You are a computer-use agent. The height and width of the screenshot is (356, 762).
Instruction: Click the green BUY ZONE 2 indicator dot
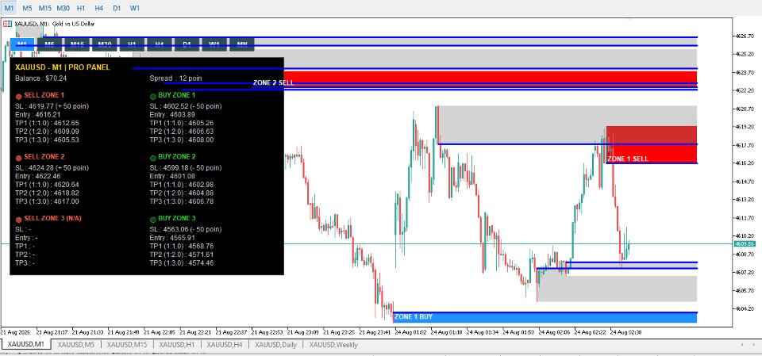tap(153, 158)
